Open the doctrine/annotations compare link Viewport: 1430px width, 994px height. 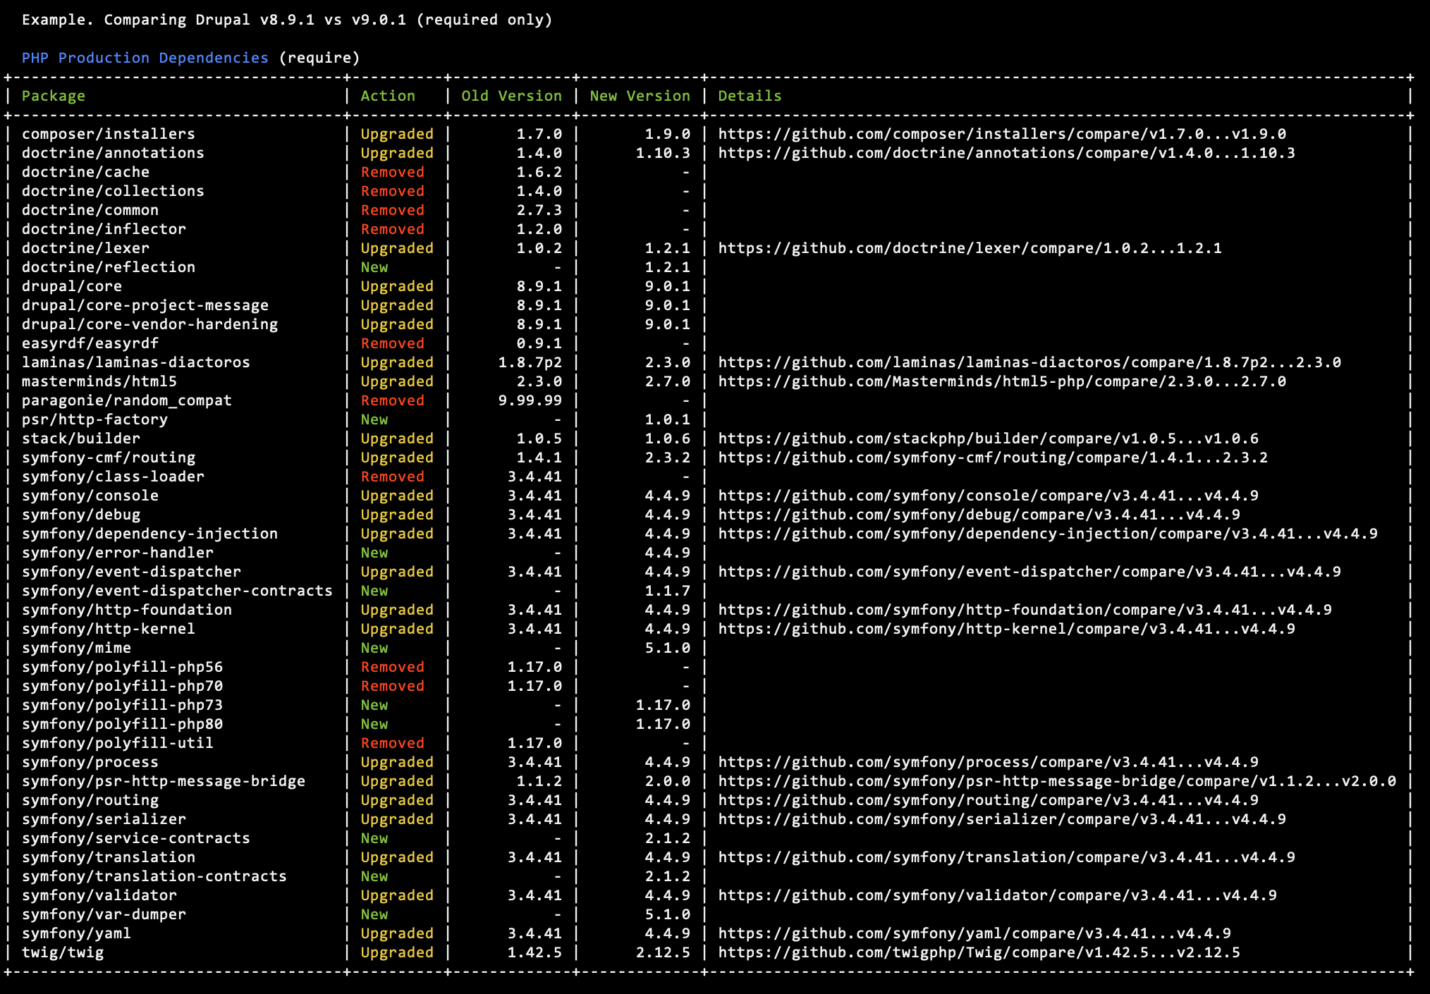coord(1006,153)
